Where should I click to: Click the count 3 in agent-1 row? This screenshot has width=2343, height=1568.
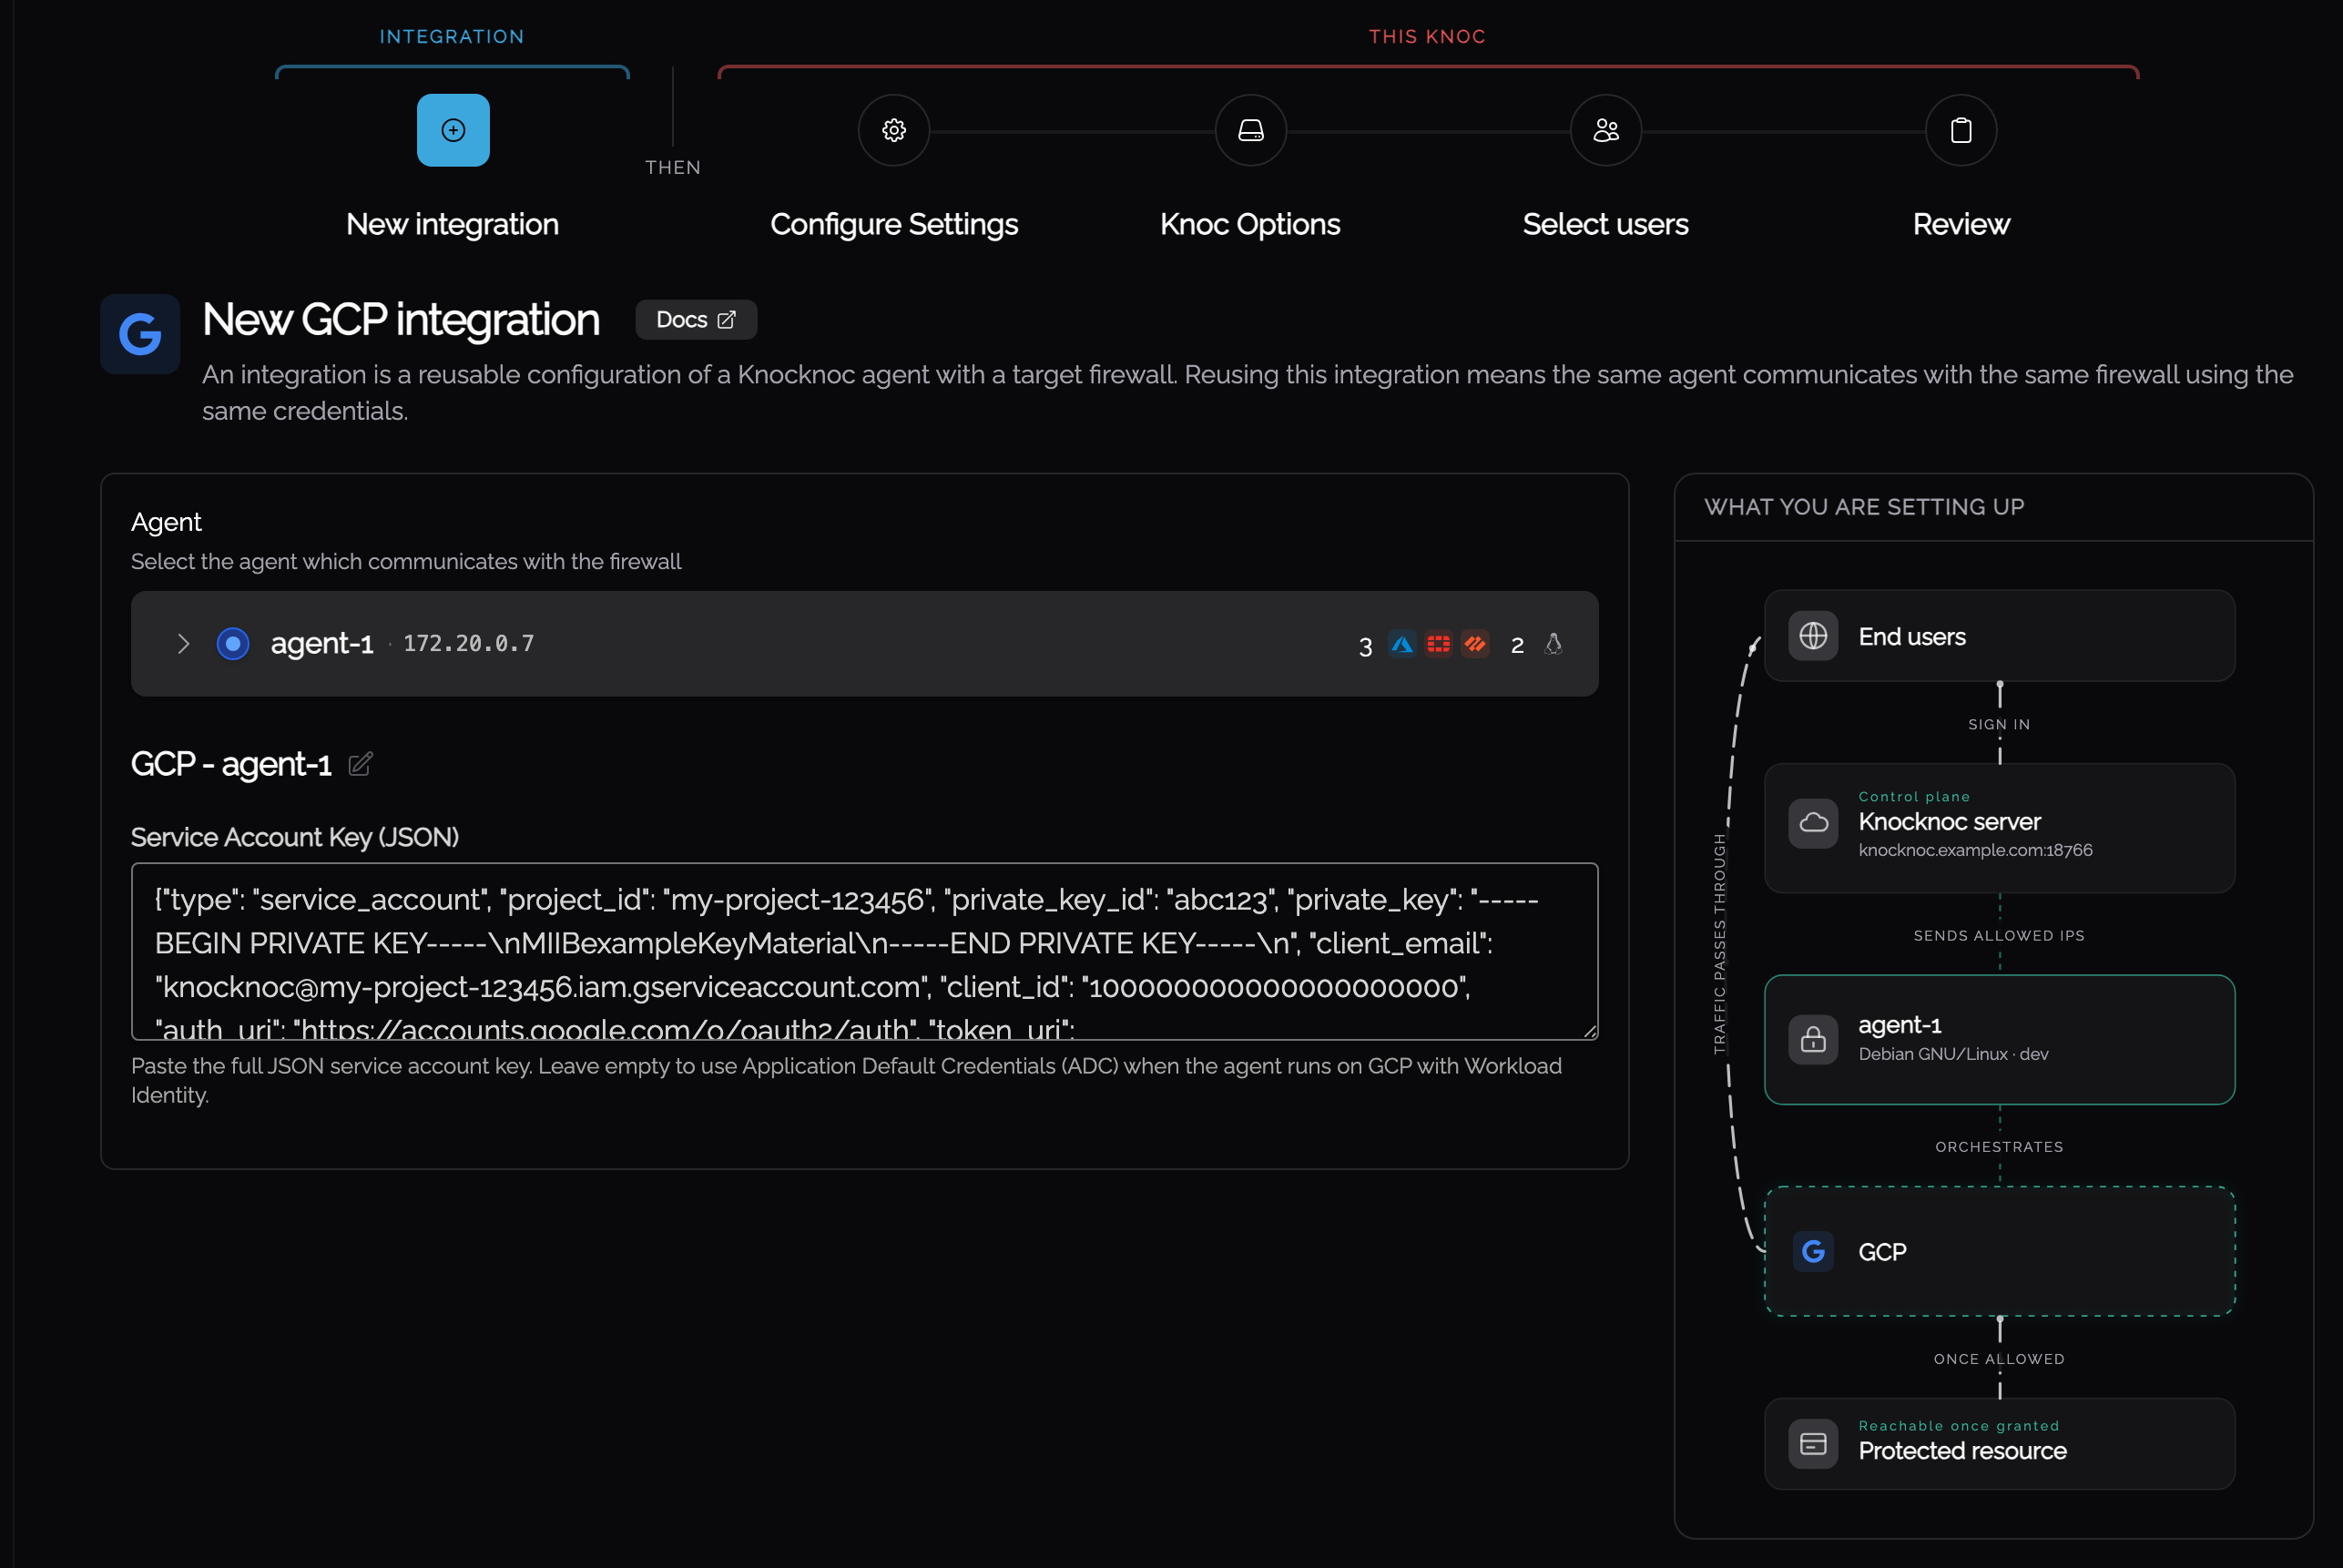(x=1365, y=647)
